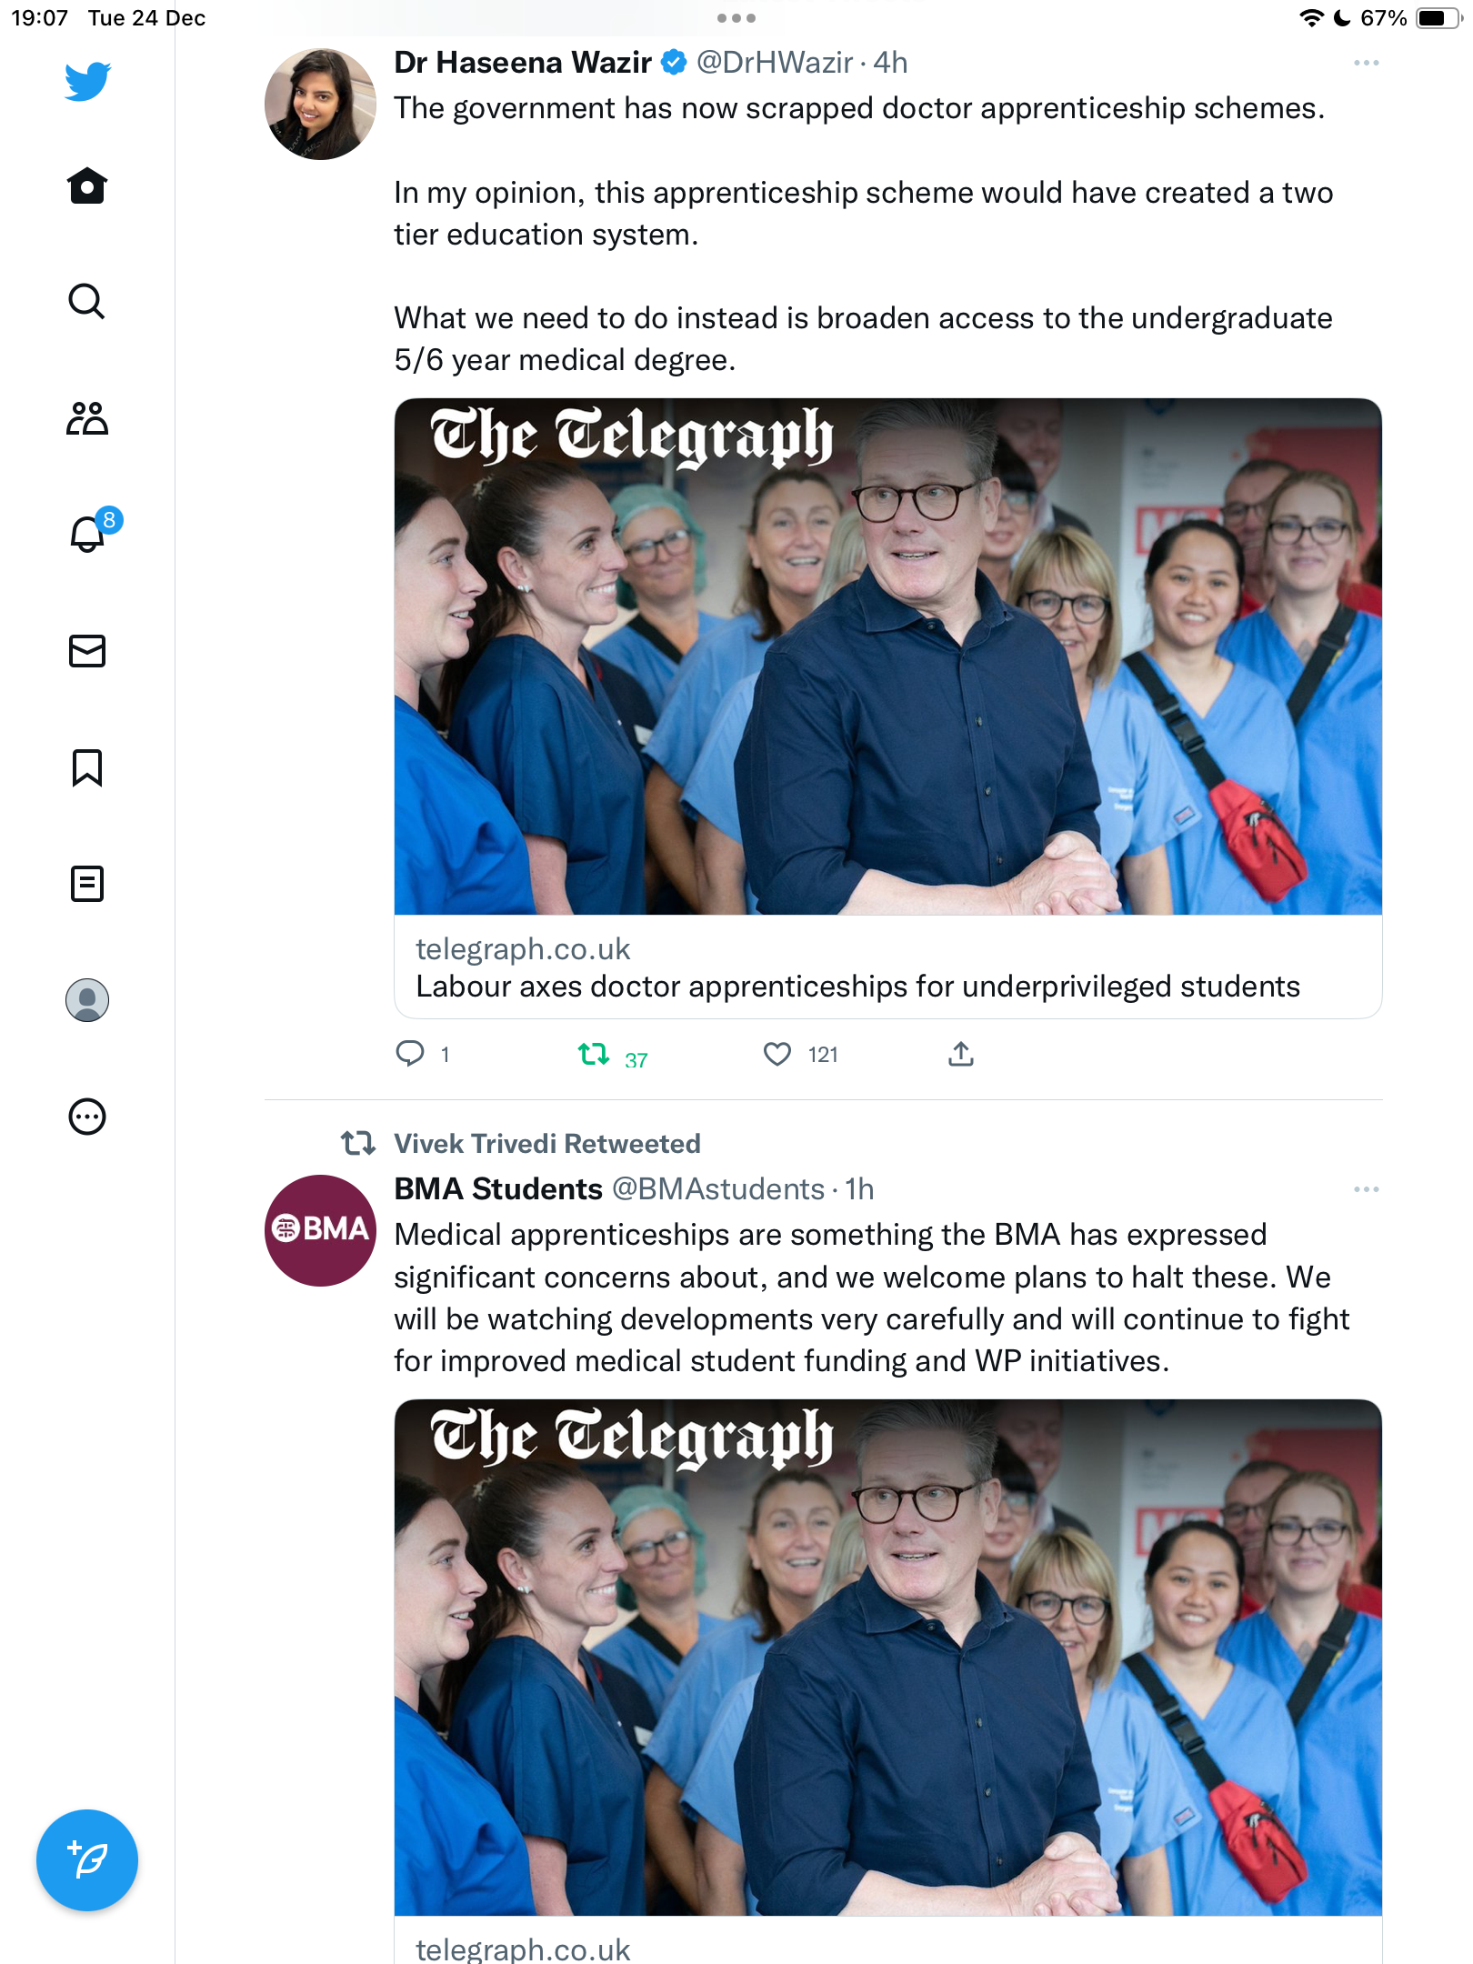Screen dimensions: 1473x1964
Task: Open the Communities people icon
Action: pyautogui.click(x=87, y=418)
